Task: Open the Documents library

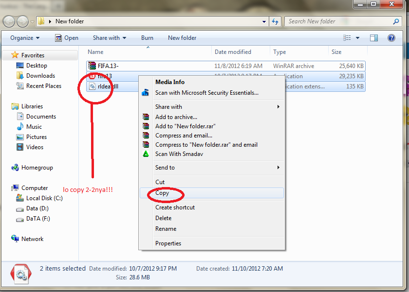Action: 41,117
